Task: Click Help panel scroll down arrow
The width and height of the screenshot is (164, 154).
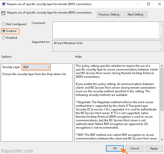Action: 162,140
